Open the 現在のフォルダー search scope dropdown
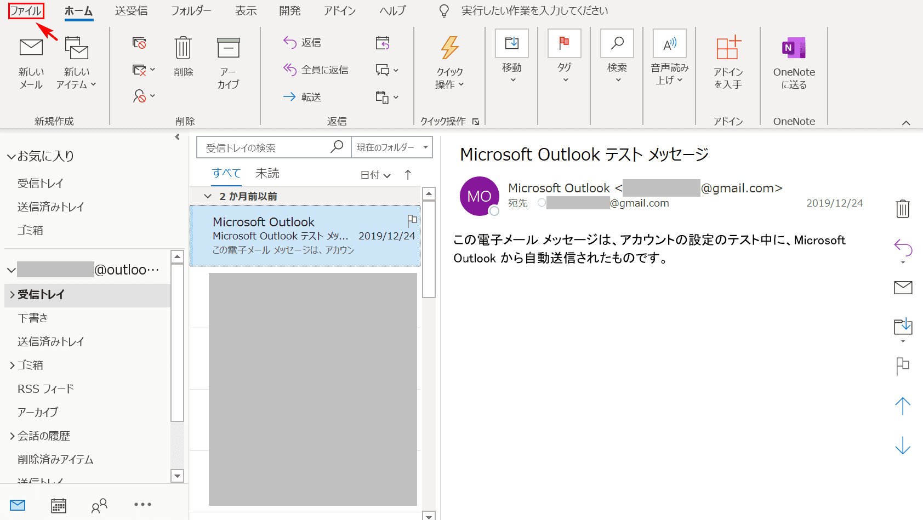The height and width of the screenshot is (520, 923). (391, 147)
